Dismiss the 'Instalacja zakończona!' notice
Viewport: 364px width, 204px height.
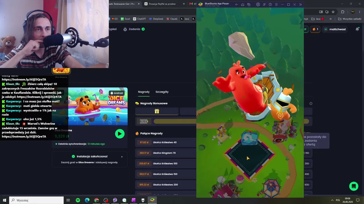click(122, 157)
